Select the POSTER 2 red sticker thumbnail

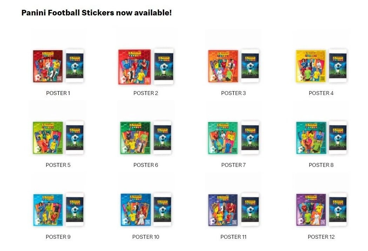[146, 67]
